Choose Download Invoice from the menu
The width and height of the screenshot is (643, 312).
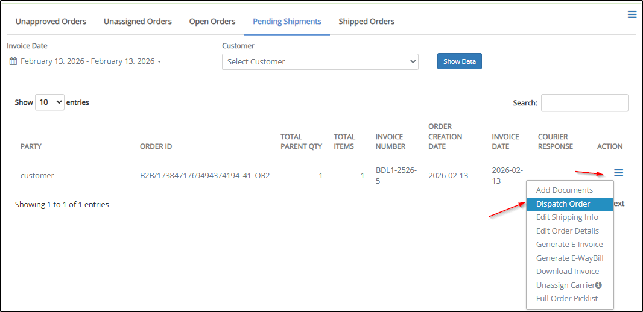point(567,272)
